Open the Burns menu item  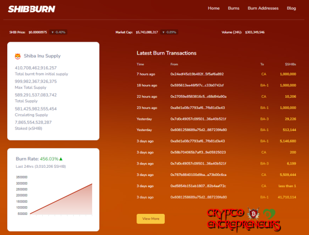click(233, 8)
